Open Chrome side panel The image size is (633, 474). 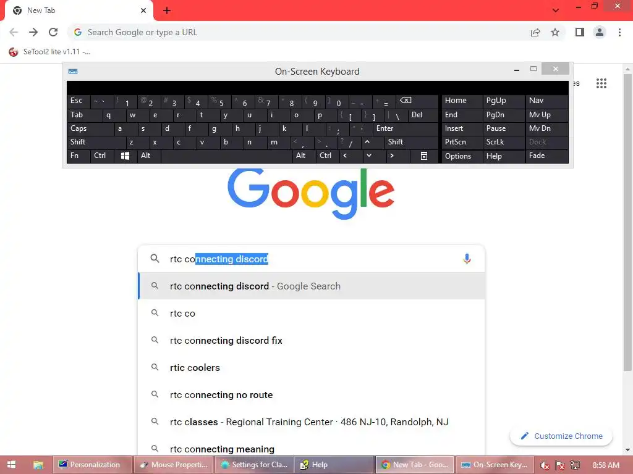tap(580, 32)
